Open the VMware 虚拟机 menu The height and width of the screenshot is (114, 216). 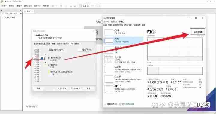28,6
